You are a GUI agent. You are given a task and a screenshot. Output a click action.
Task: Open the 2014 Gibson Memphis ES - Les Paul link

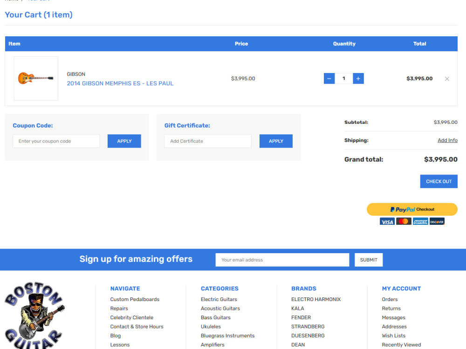click(x=120, y=83)
